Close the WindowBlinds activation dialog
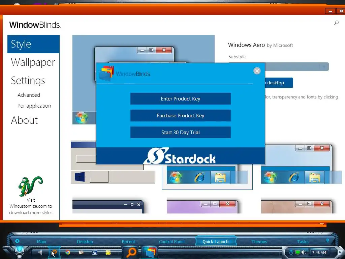Image resolution: width=345 pixels, height=259 pixels. point(257,71)
